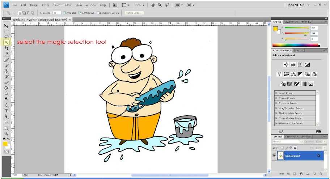Select the Brush tool
The width and height of the screenshot is (330, 179).
point(6,65)
